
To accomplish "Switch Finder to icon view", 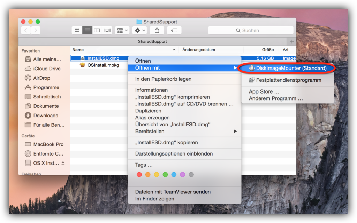I will tap(77, 30).
